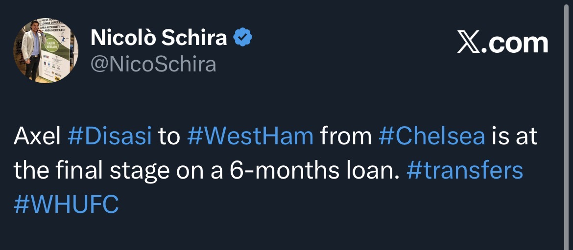Click the X logo icon
The width and height of the screenshot is (573, 250).
469,43
